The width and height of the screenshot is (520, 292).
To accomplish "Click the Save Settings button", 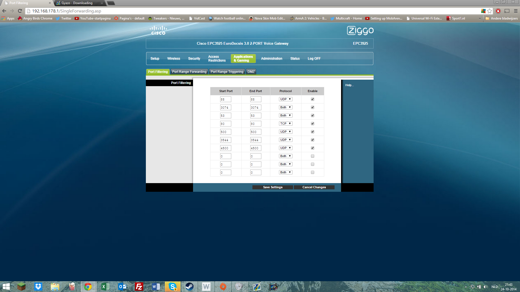I will click(273, 187).
